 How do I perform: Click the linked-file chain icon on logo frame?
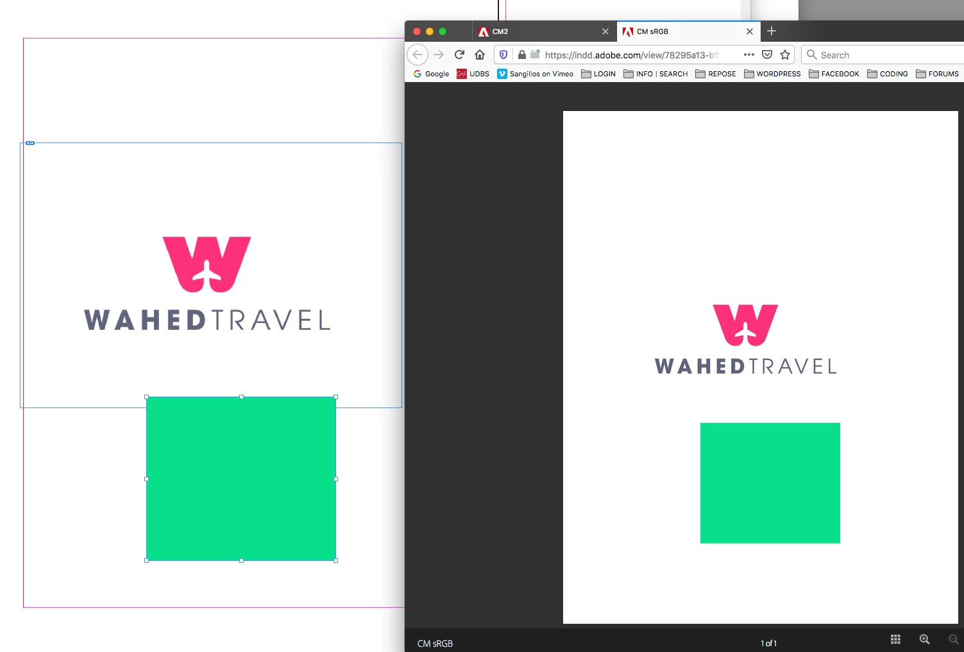pyautogui.click(x=30, y=143)
